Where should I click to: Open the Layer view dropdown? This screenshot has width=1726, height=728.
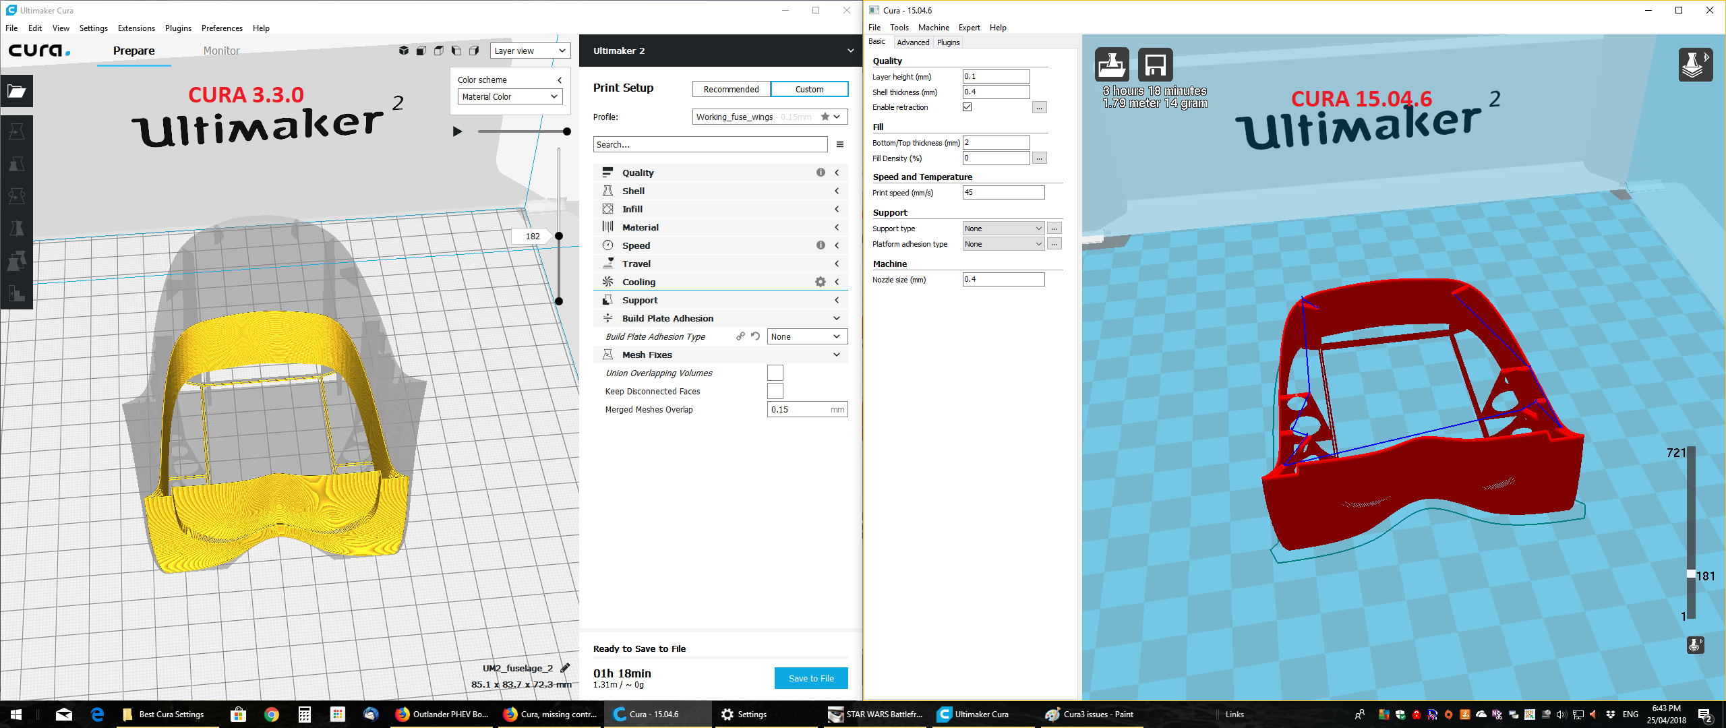(530, 51)
